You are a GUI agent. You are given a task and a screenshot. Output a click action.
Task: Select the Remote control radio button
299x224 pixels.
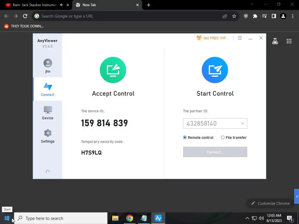185,137
